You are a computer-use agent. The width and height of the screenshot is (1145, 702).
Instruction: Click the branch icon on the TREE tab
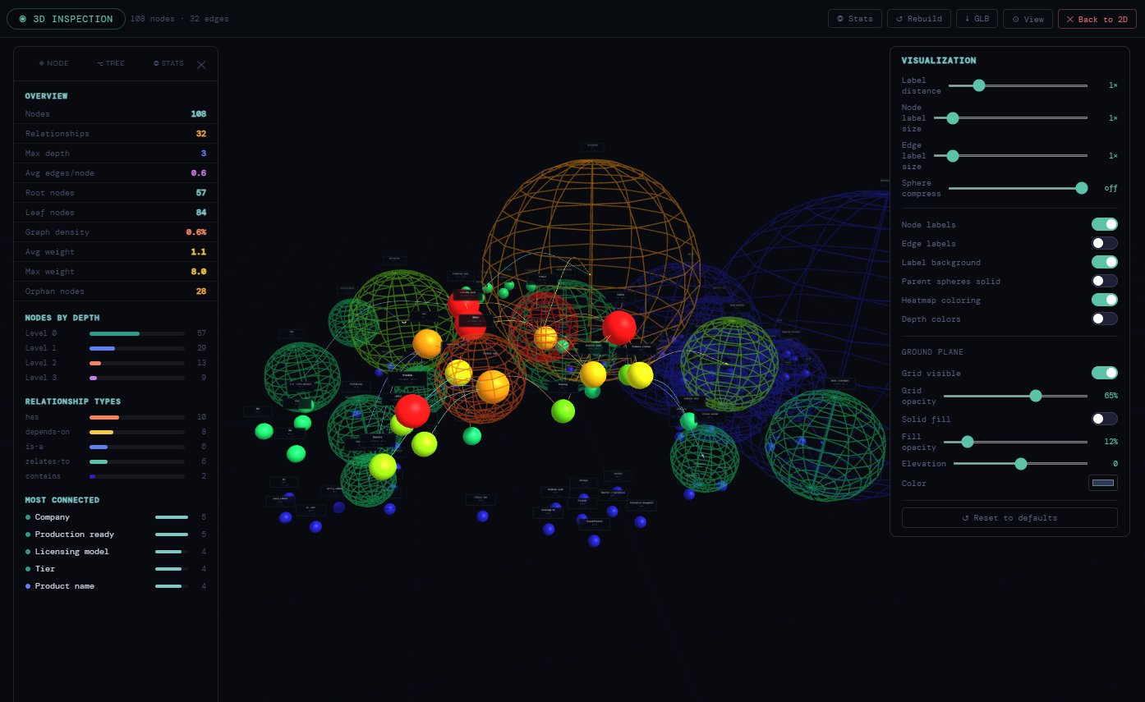pyautogui.click(x=99, y=63)
